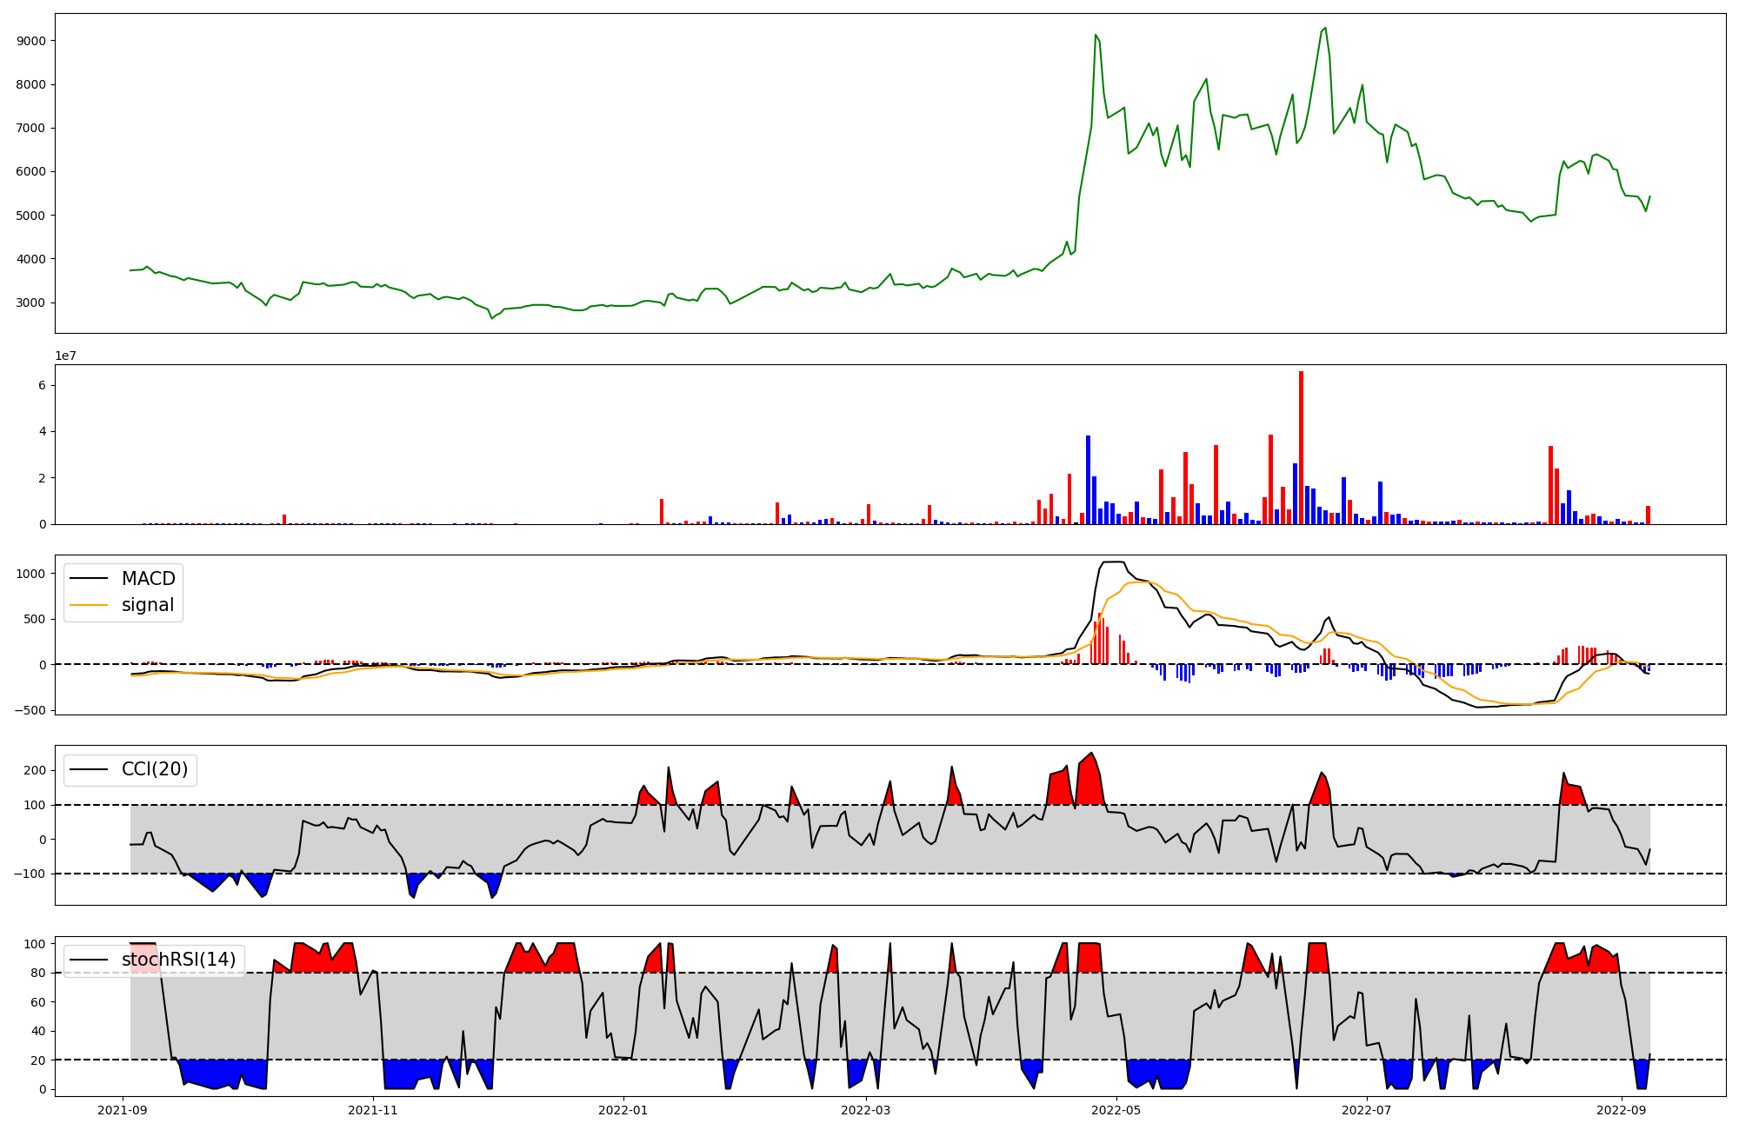Click the 2022-07 date tick label
Viewport: 1739px width, 1130px height.
click(1367, 1110)
